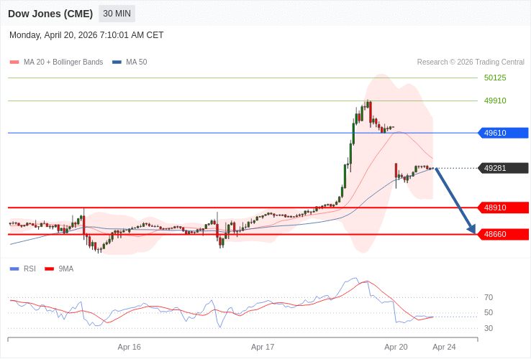Image resolution: width=531 pixels, height=359 pixels.
Task: Click the MA 20 + Bollinger Bands legend swatch
Action: point(14,62)
